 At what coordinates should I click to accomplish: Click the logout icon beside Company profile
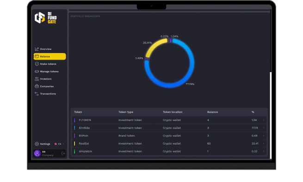point(63,153)
